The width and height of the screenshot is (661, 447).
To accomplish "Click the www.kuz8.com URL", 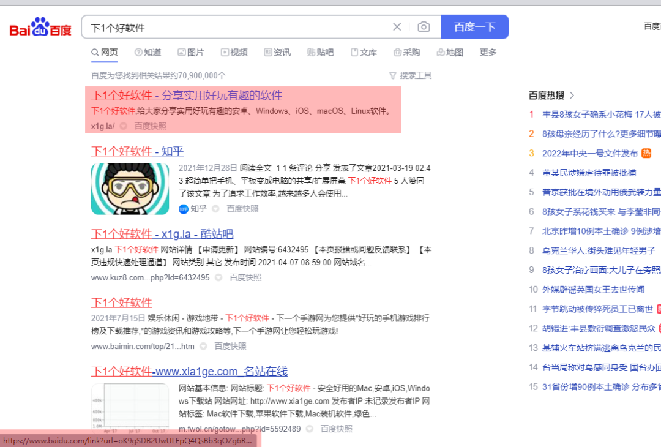I will [150, 277].
